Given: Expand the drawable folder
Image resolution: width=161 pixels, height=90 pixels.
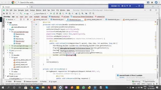Looking at the screenshot, I should pos(10,55).
